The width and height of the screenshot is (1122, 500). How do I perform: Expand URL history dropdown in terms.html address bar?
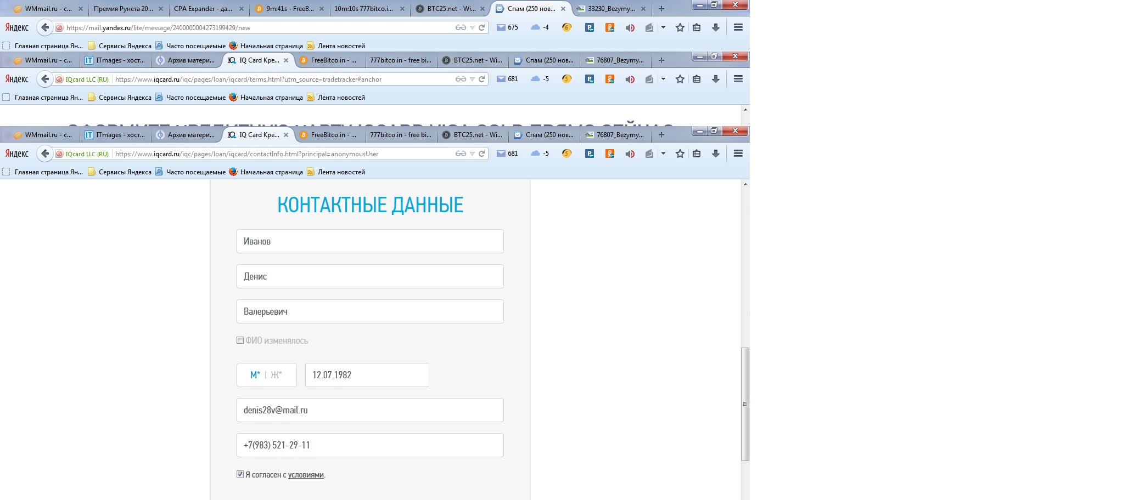[472, 79]
